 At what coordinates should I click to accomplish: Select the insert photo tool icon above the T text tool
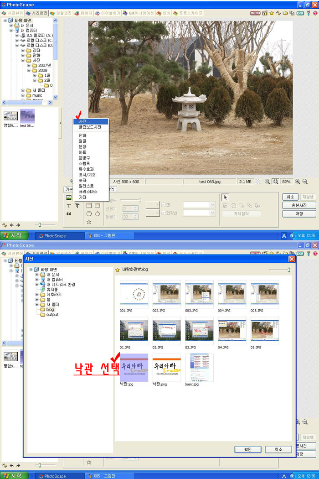coord(69,198)
